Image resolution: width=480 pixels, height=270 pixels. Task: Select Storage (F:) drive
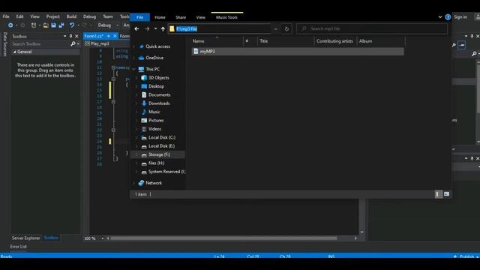pos(159,155)
